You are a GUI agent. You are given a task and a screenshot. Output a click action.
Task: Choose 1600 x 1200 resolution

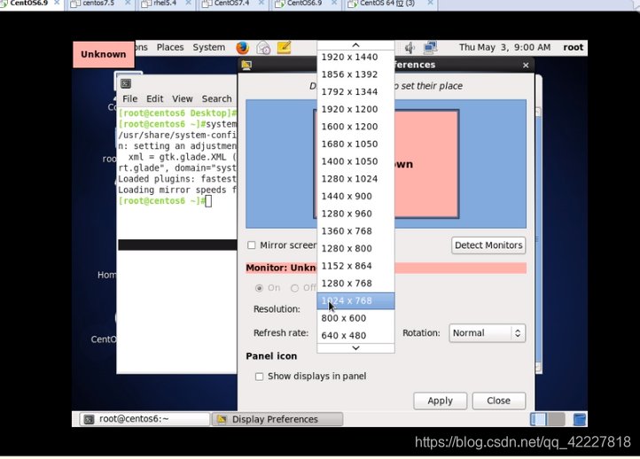[x=355, y=127]
